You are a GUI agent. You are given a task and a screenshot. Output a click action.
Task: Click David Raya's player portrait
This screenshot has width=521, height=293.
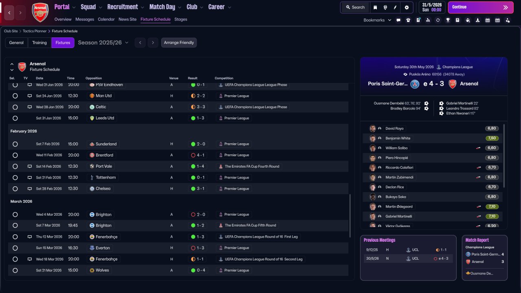pyautogui.click(x=372, y=129)
